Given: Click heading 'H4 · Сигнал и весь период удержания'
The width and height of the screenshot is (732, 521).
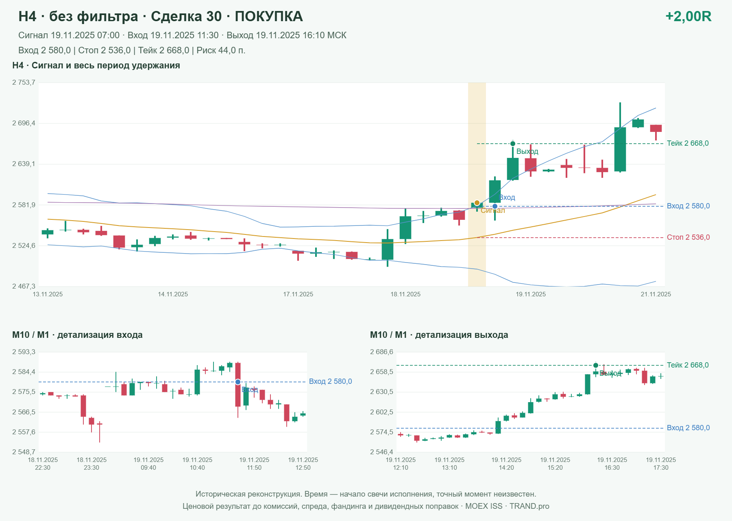Looking at the screenshot, I should coord(96,66).
